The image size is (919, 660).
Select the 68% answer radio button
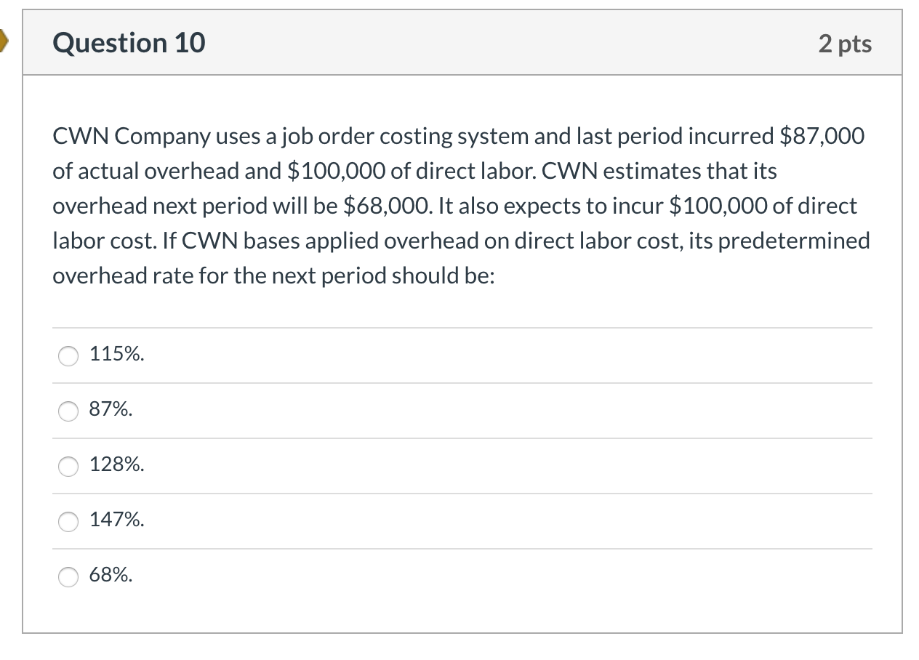(68, 577)
